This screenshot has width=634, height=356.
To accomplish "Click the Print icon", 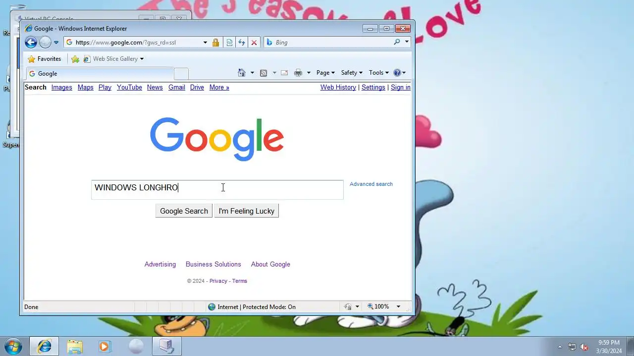I will (298, 73).
